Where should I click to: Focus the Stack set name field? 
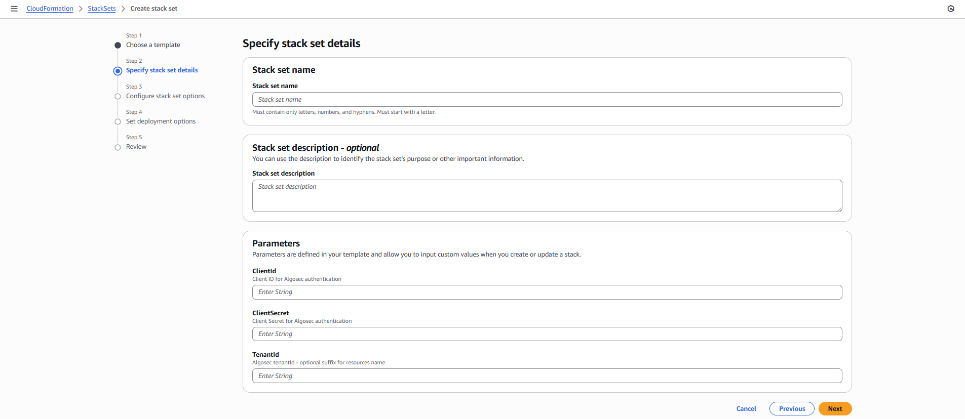[547, 100]
